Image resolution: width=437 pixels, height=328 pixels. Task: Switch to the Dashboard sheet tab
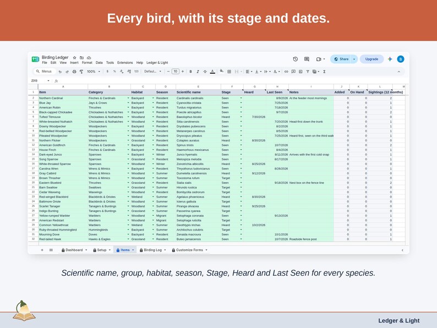click(x=74, y=250)
